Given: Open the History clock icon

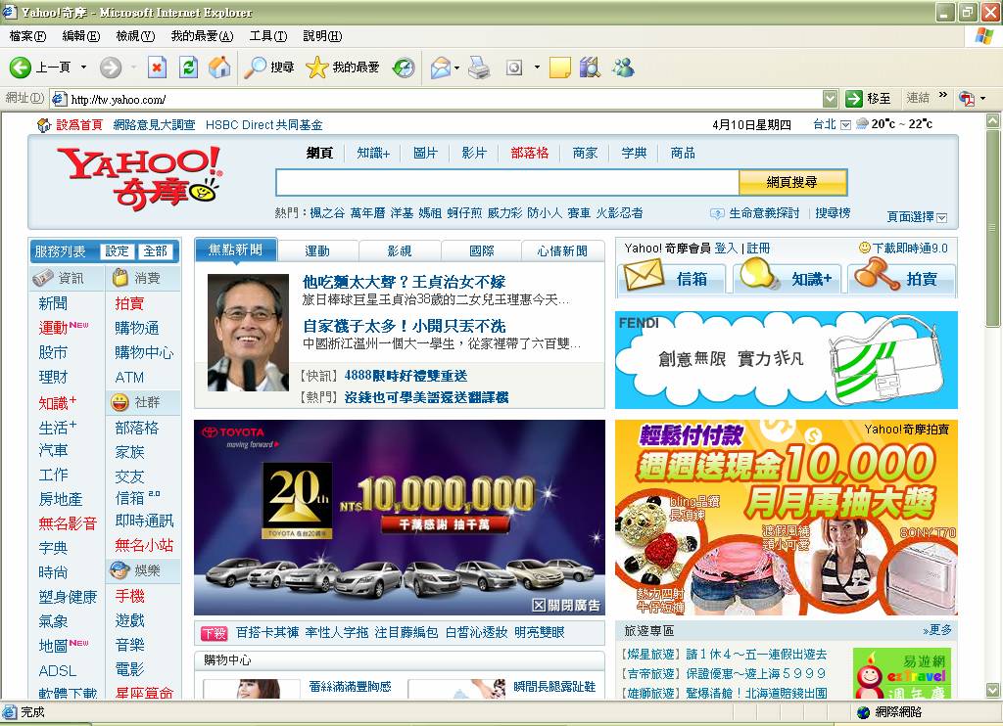Looking at the screenshot, I should (x=404, y=68).
